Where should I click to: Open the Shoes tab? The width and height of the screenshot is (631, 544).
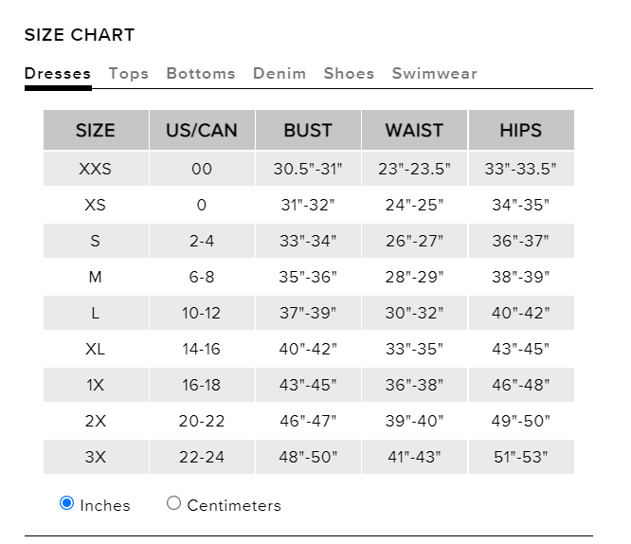point(349,74)
